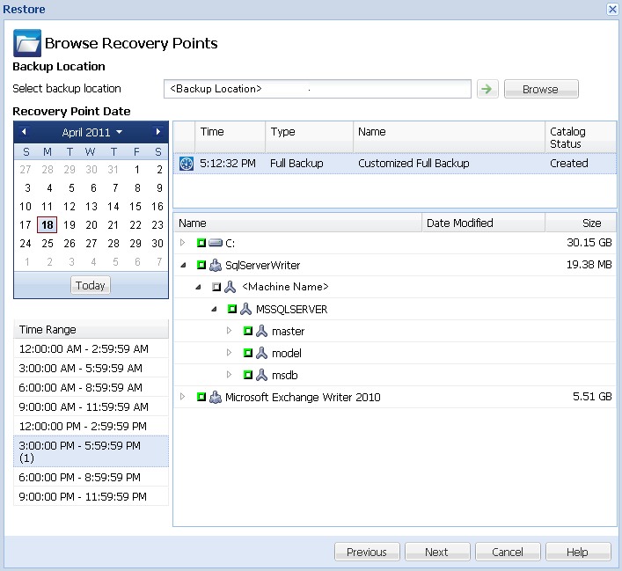
Task: Collapse the SqlServerWriter tree node
Action: (183, 265)
